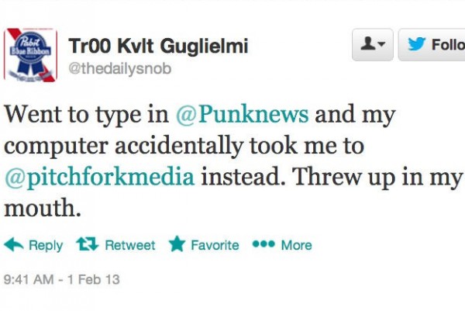The width and height of the screenshot is (465, 311).
Task: Open the 9:41 AM - 1 Feb 13 timestamp
Action: pyautogui.click(x=62, y=279)
